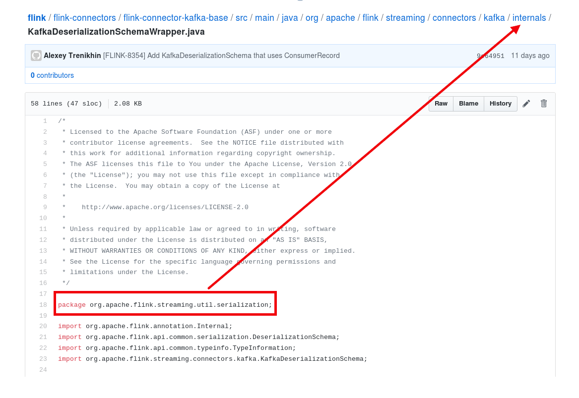Open the main breadcrumb folder
This screenshot has height=398, width=579.
[264, 18]
